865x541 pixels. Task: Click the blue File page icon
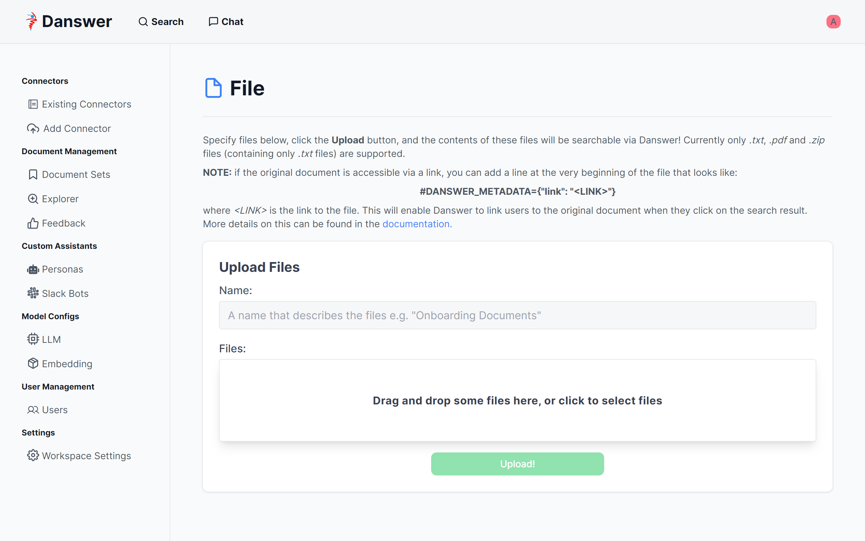tap(214, 88)
